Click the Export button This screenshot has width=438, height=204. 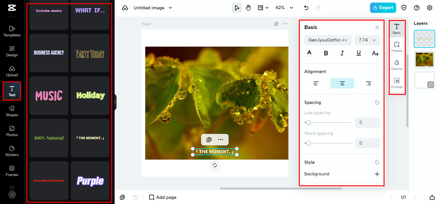pyautogui.click(x=383, y=8)
